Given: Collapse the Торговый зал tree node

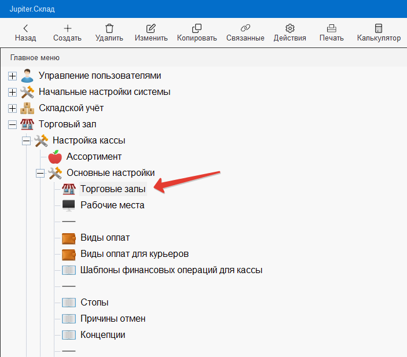Looking at the screenshot, I should [12, 124].
